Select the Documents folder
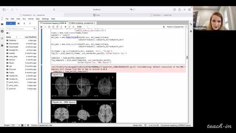This screenshot has height=133, width=236. (21, 44)
